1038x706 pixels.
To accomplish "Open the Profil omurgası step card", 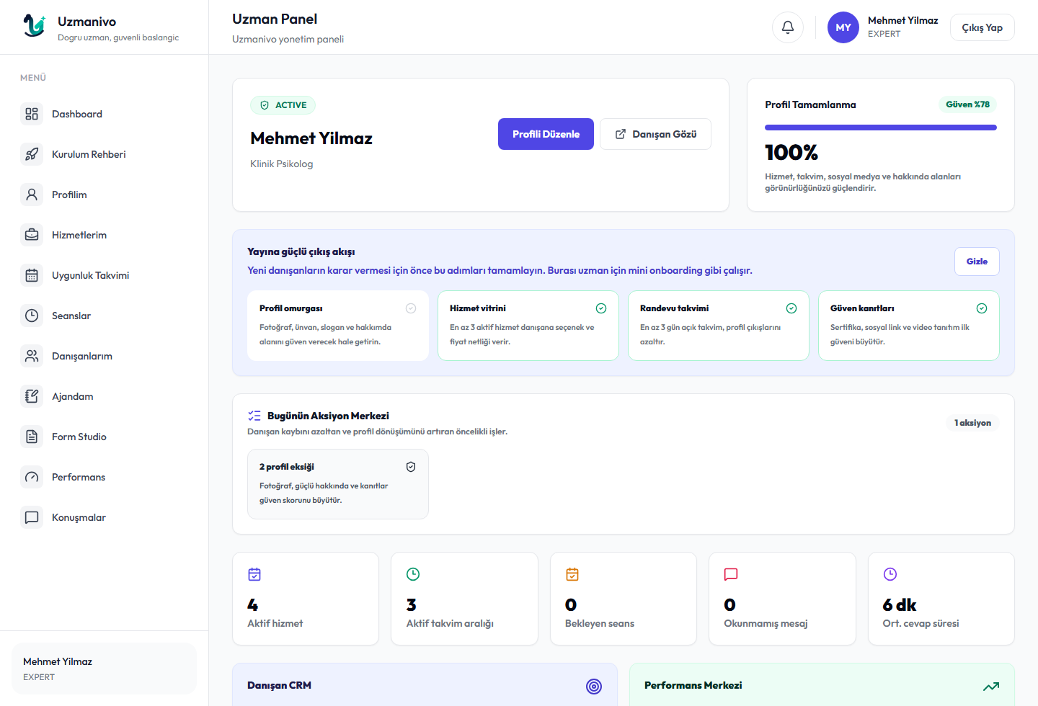I will tap(338, 326).
